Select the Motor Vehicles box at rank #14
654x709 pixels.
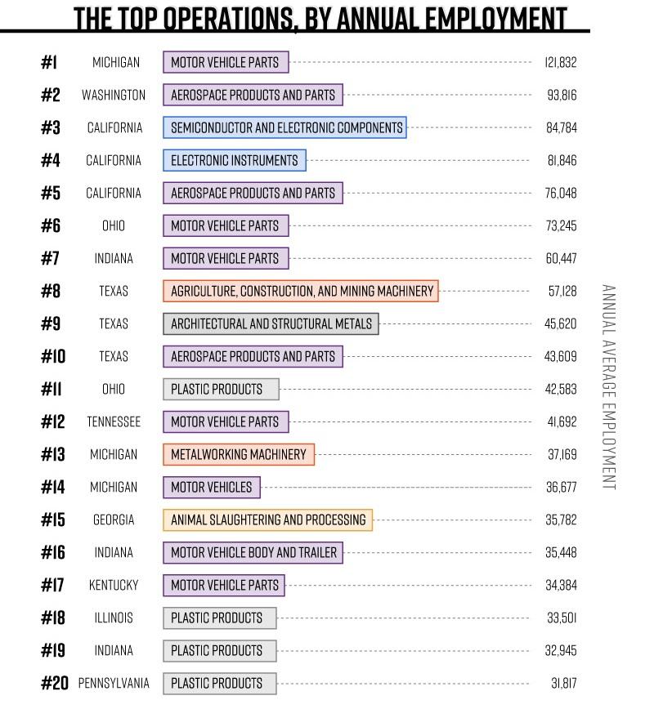pyautogui.click(x=212, y=487)
